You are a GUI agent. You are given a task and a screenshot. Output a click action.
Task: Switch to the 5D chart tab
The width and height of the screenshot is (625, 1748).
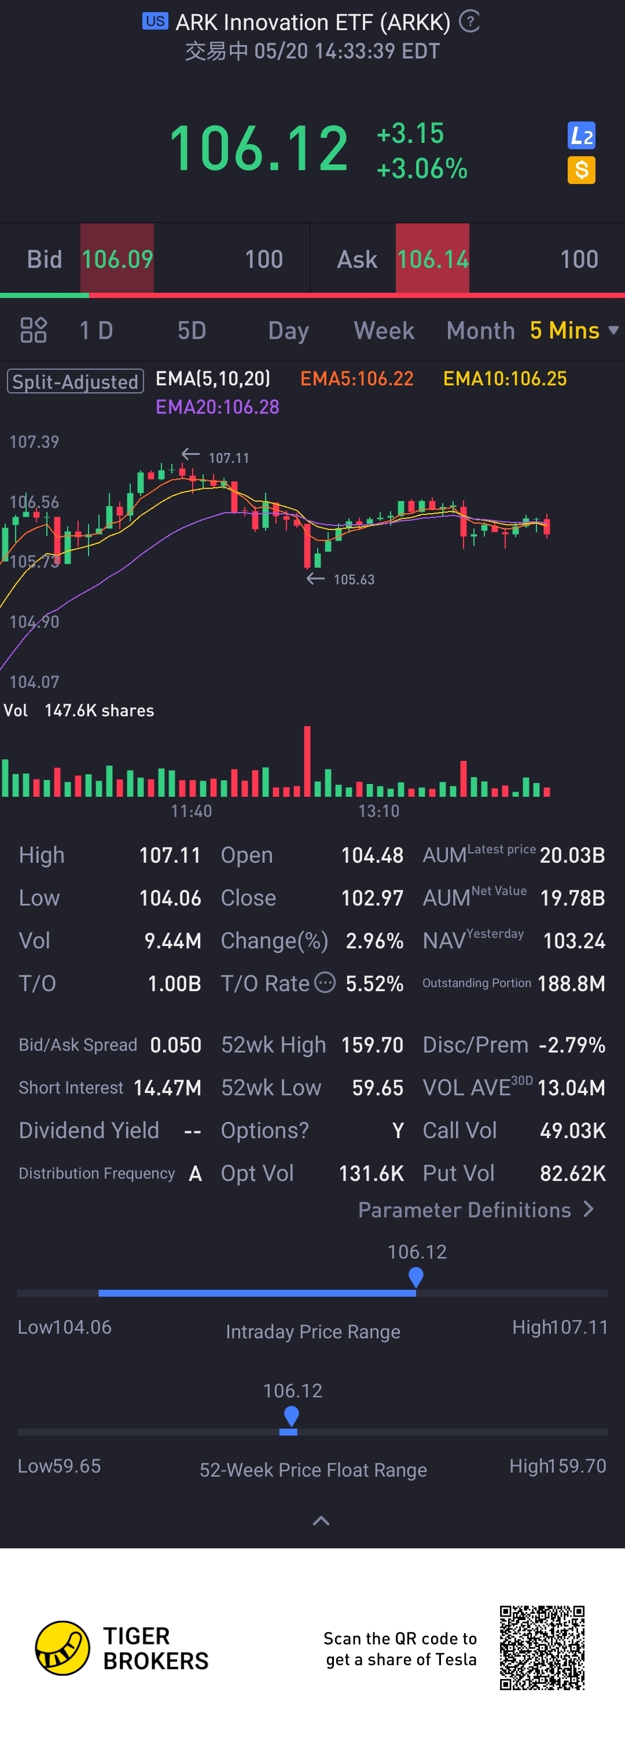(192, 330)
